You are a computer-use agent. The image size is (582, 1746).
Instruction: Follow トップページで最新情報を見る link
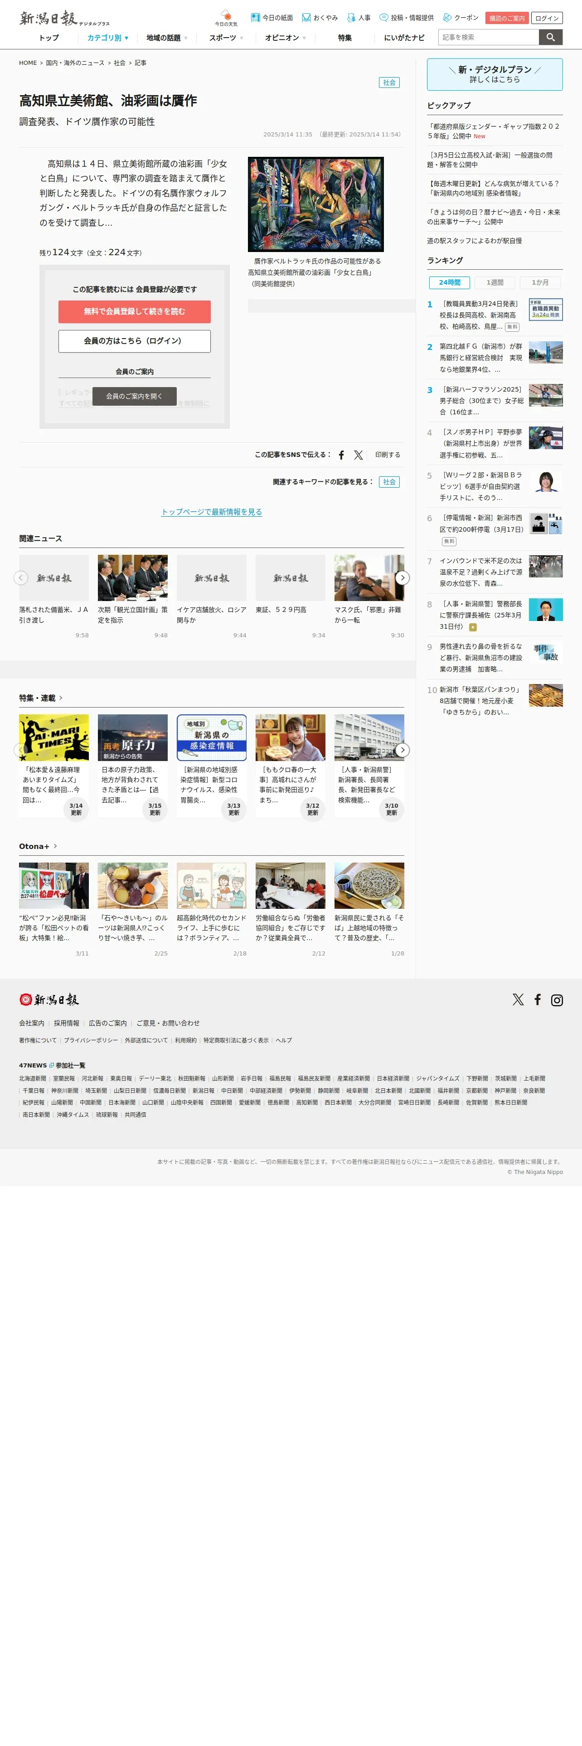[211, 512]
